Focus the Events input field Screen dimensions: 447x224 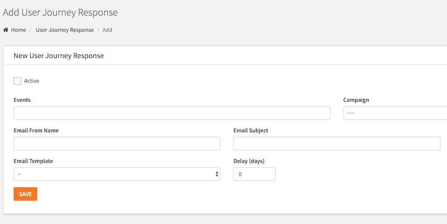[x=172, y=113]
